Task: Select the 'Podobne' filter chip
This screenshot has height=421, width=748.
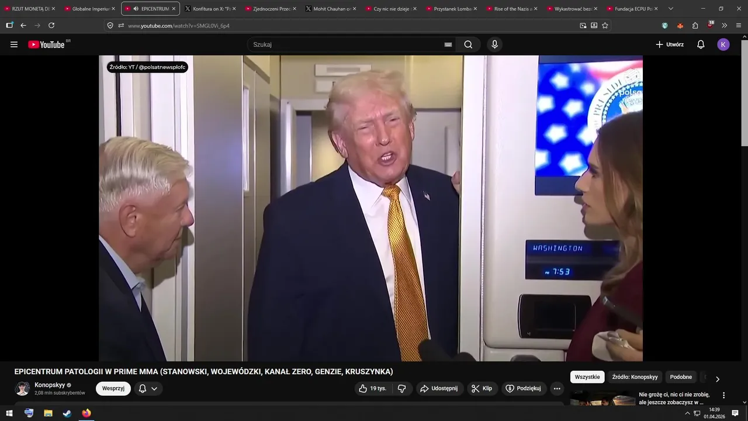Action: (x=681, y=377)
